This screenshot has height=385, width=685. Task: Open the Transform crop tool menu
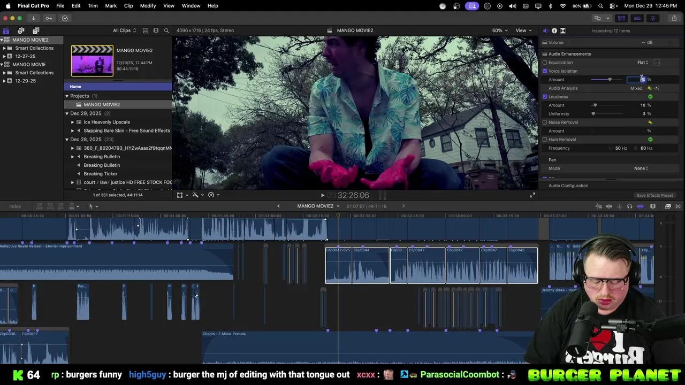[x=181, y=195]
